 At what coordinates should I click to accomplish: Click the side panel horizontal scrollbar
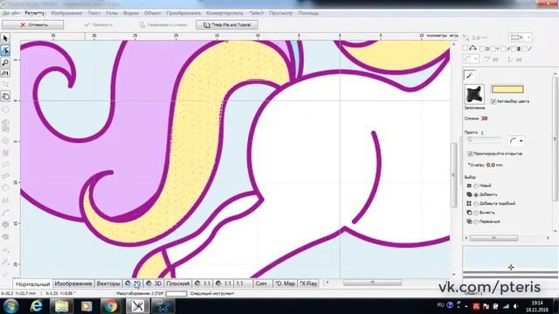click(x=494, y=238)
